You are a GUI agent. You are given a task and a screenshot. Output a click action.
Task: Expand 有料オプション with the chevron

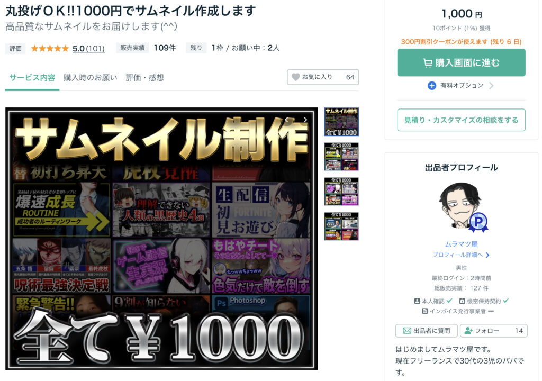pos(491,86)
